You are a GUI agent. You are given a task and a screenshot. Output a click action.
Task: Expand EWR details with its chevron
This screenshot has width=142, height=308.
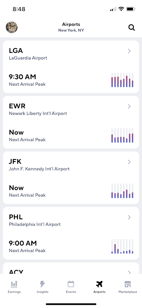[x=129, y=106]
